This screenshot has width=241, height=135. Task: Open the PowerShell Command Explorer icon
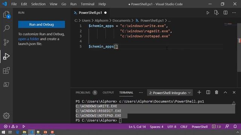click(6, 84)
